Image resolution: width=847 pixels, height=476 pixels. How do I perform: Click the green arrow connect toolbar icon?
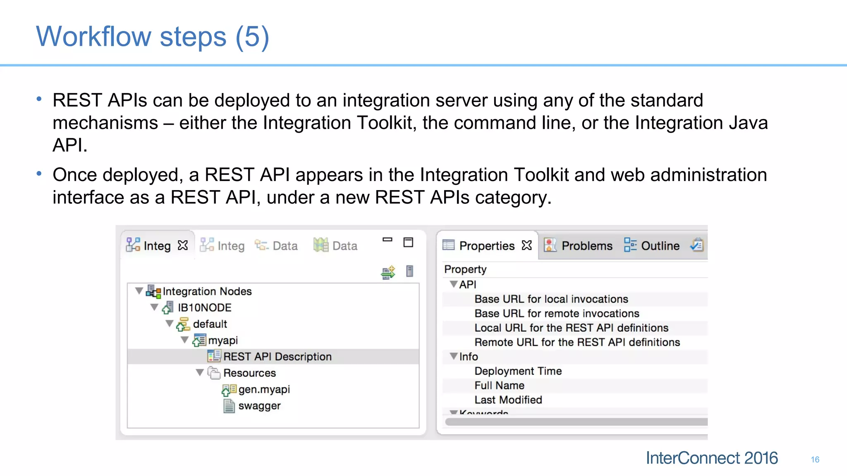click(388, 272)
